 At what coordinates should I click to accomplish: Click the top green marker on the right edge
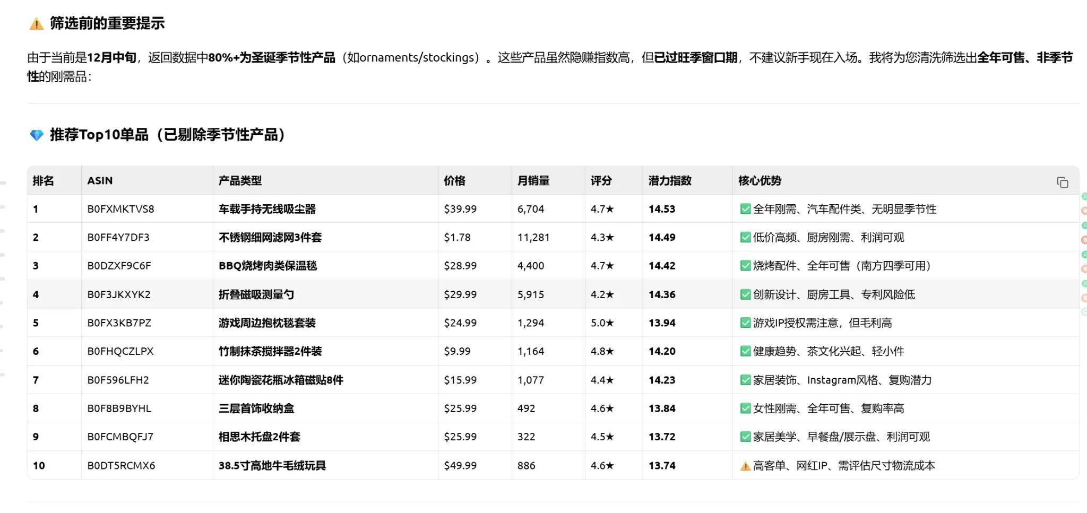tap(1084, 196)
